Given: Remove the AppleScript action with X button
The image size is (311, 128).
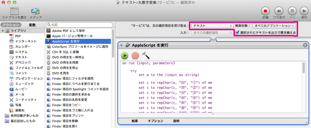Looking at the screenshot, I should (305, 45).
